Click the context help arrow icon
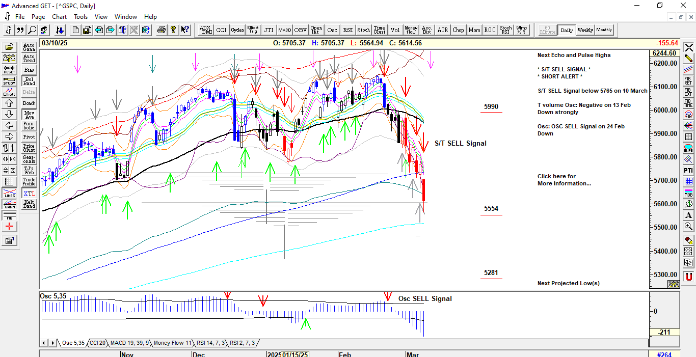This screenshot has height=357, width=696. pyautogui.click(x=185, y=30)
